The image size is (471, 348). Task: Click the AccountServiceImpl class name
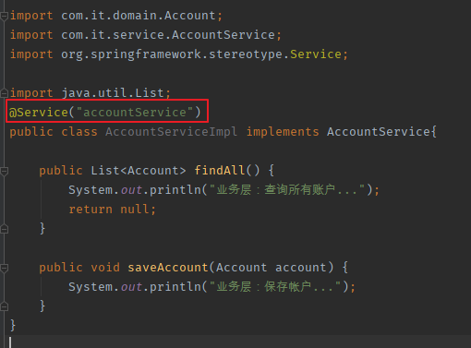172,132
